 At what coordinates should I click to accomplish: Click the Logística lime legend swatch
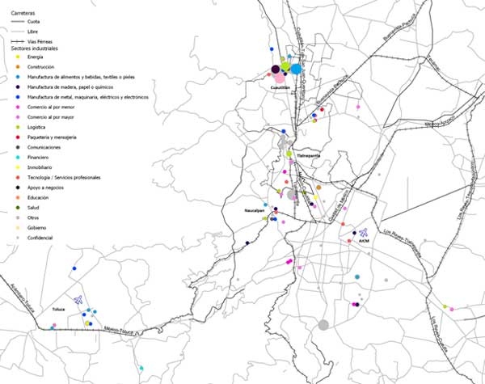pos(18,127)
